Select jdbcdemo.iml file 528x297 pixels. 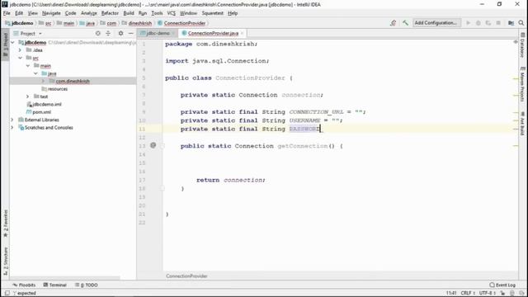(44, 105)
